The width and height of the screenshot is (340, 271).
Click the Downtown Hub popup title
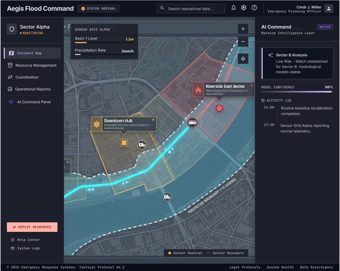coord(118,121)
